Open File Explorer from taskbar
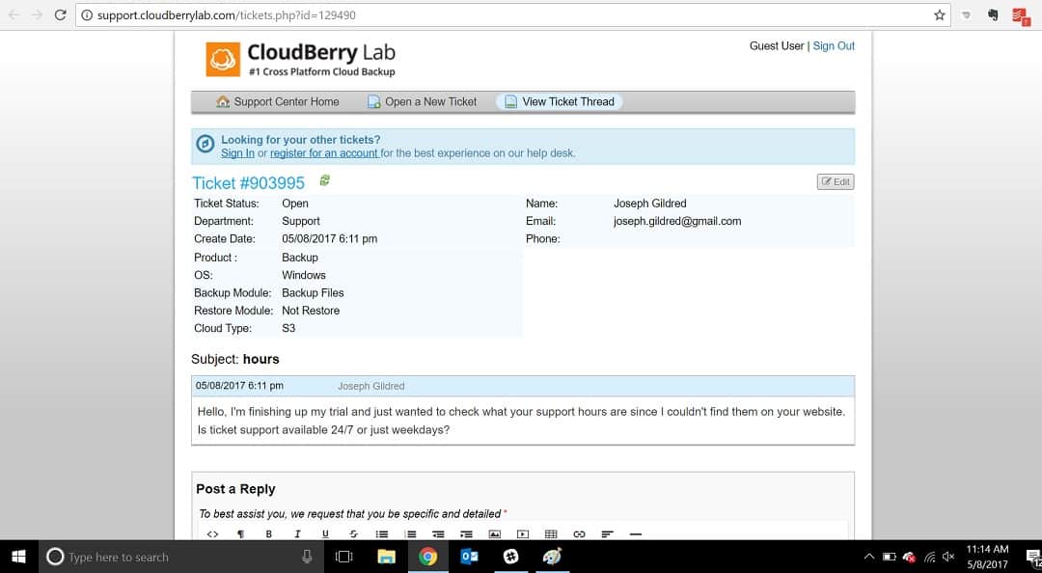 (x=386, y=557)
